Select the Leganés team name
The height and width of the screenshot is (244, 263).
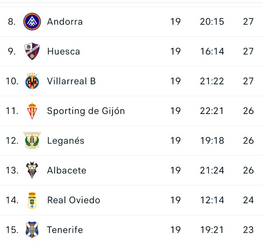[66, 141]
